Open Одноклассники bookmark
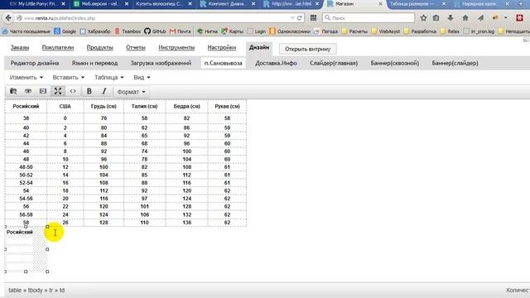The image size is (530, 298). coord(290,31)
